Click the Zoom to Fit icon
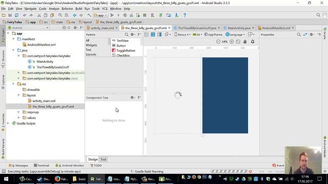 (238, 41)
